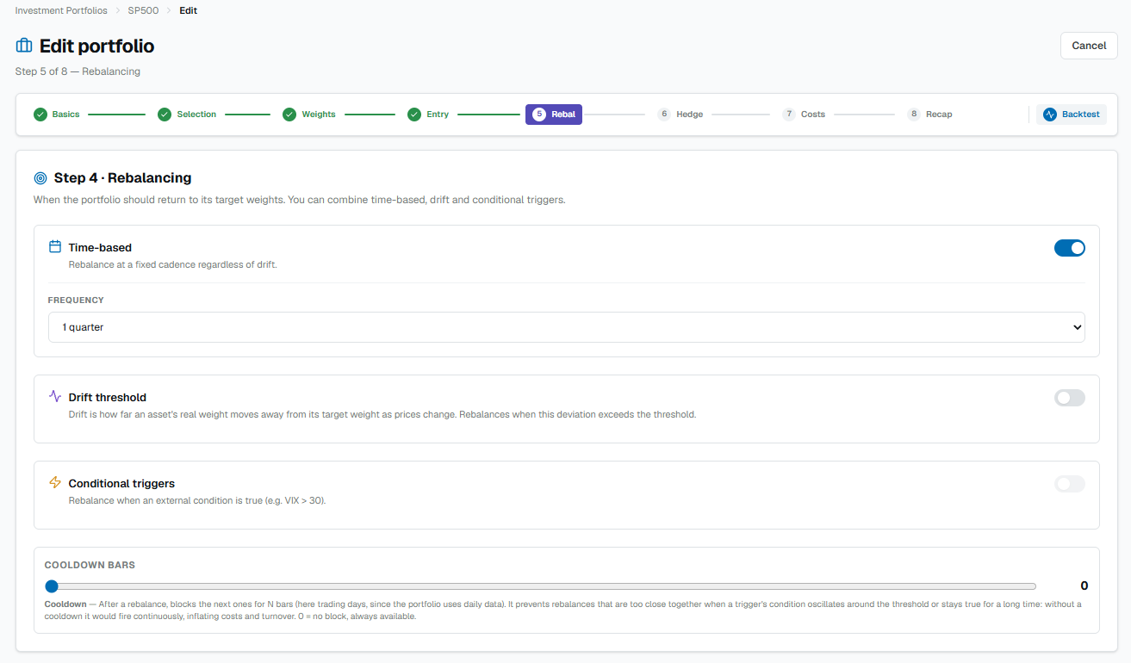
Task: Enable the Drift threshold toggle
Action: coord(1070,398)
